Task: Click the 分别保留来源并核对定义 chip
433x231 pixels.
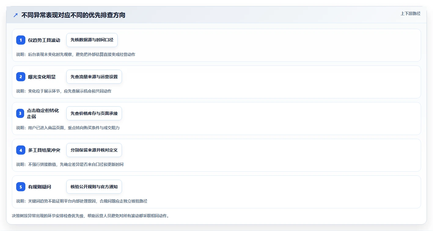Action: (x=94, y=150)
